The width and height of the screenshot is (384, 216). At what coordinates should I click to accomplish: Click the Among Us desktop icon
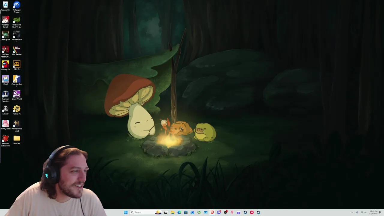pos(5,65)
